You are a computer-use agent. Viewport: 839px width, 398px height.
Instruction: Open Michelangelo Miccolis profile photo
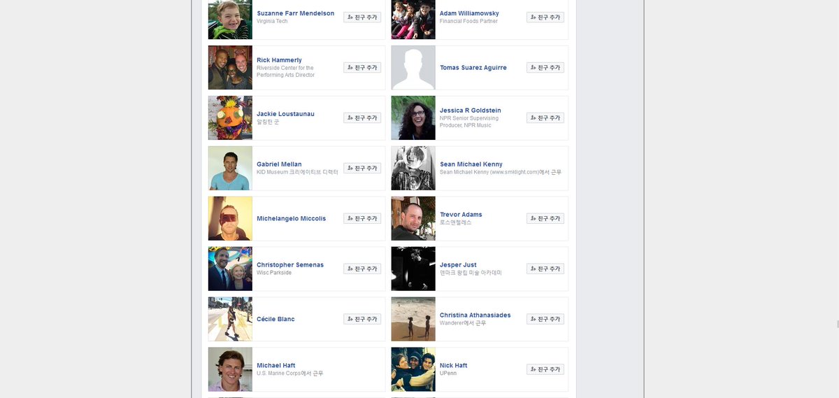pyautogui.click(x=230, y=218)
